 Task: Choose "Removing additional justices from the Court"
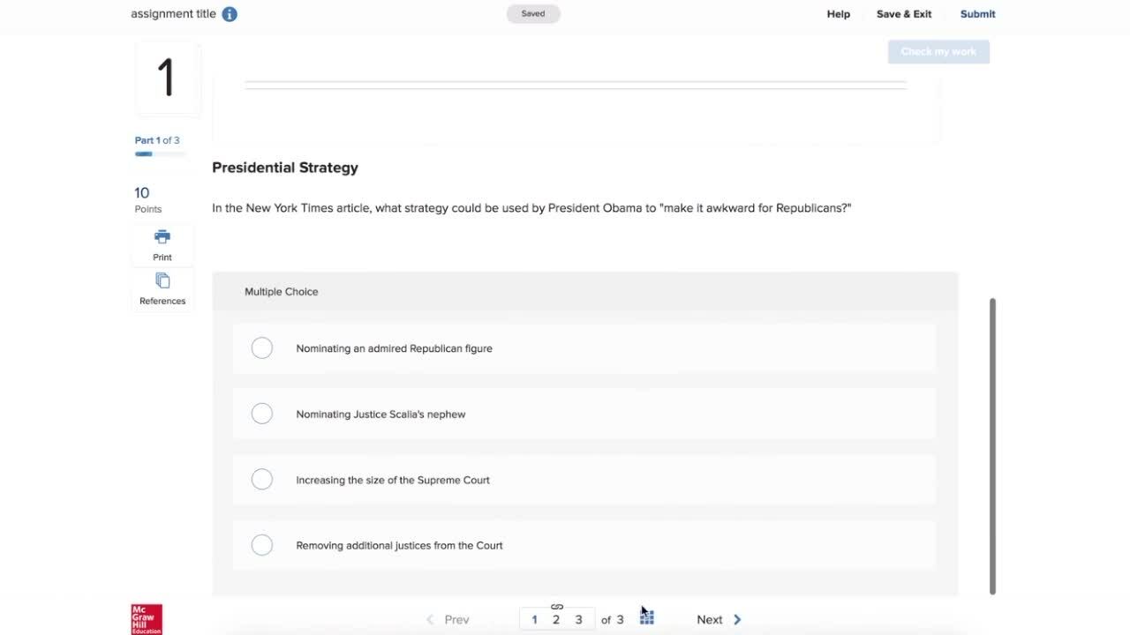coord(262,545)
